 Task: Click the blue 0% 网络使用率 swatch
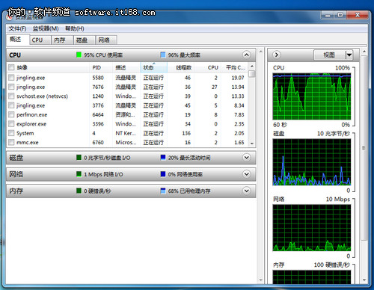point(163,174)
